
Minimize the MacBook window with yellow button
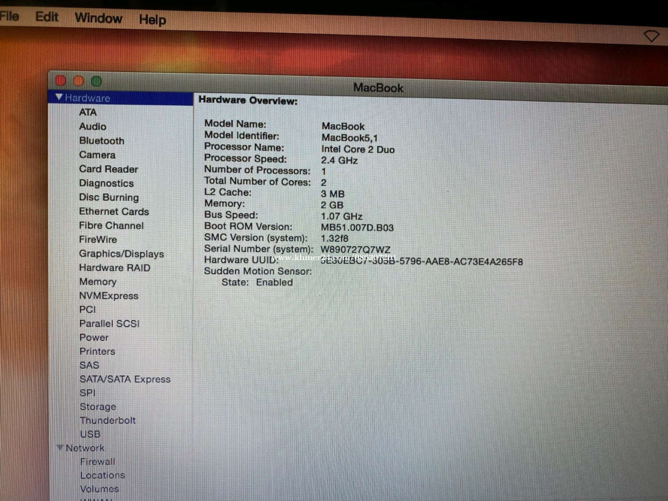(x=78, y=81)
